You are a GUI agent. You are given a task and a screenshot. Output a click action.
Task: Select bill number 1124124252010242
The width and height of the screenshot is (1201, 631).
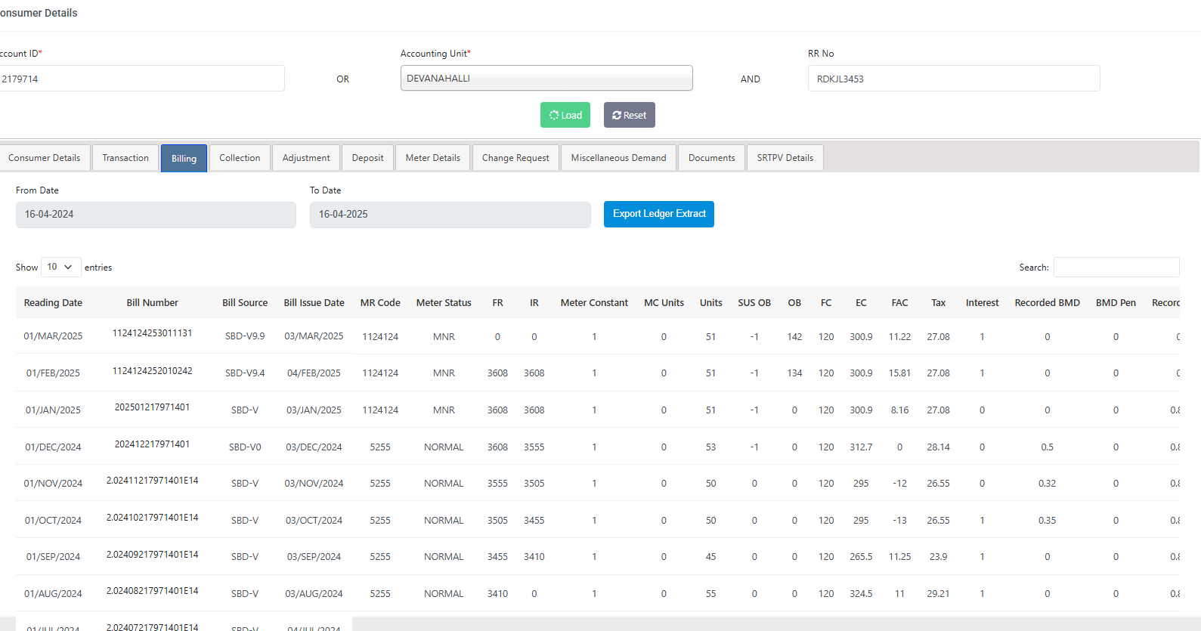click(x=152, y=371)
